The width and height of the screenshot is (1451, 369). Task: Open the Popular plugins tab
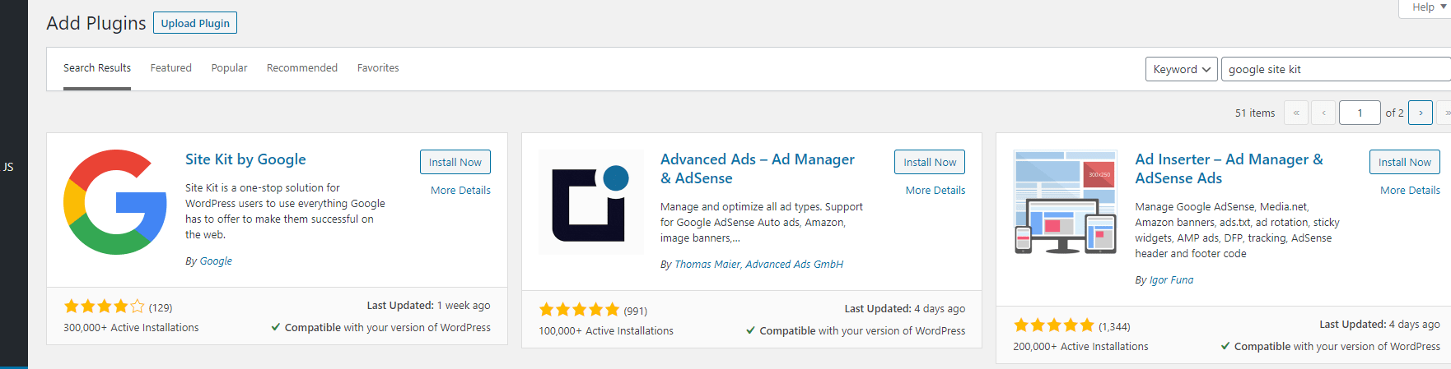229,68
